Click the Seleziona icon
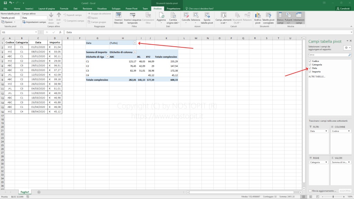This screenshot has width=354, height=199. pos(196,15)
